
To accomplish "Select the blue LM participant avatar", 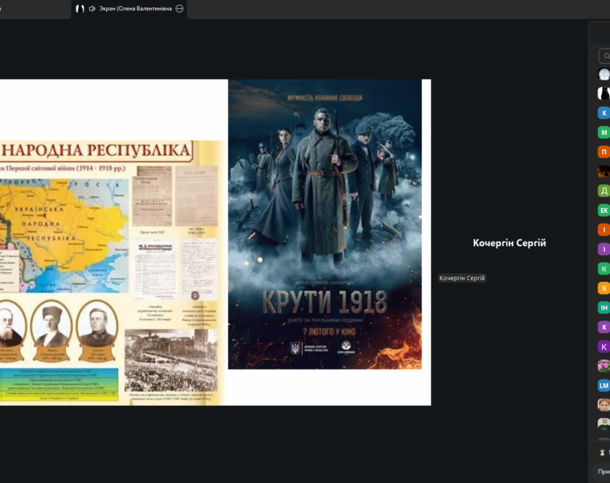I will point(604,385).
